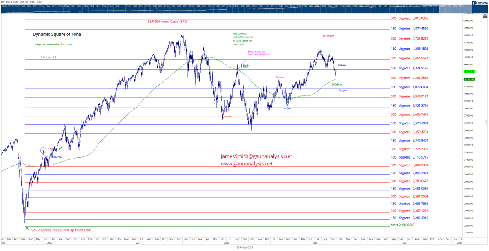Click the green current price tag 4,303
This screenshot has width=489, height=251.
click(x=469, y=71)
